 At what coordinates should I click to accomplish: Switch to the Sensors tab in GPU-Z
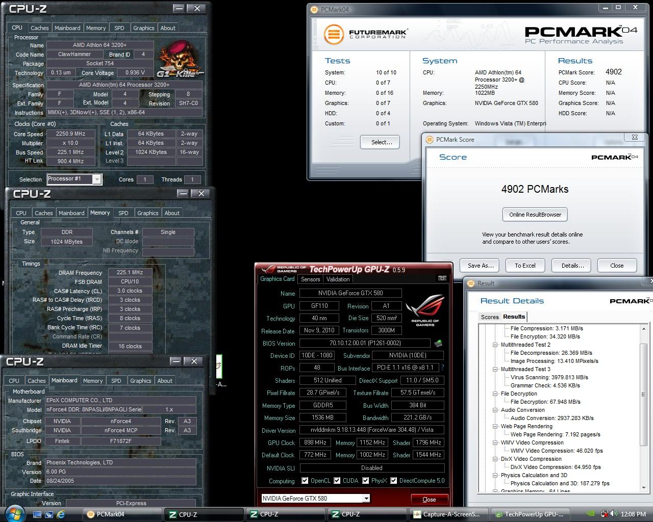310,279
